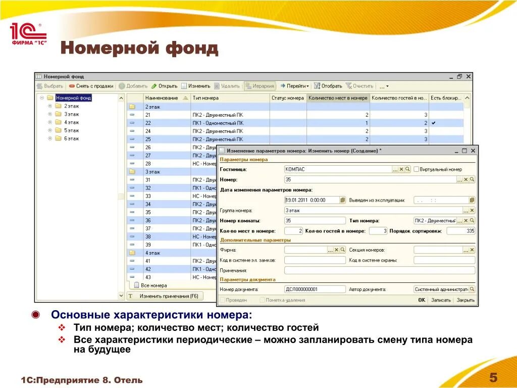Select room 22 row in the list
Viewport: 517px width, 388px height.
pos(295,123)
